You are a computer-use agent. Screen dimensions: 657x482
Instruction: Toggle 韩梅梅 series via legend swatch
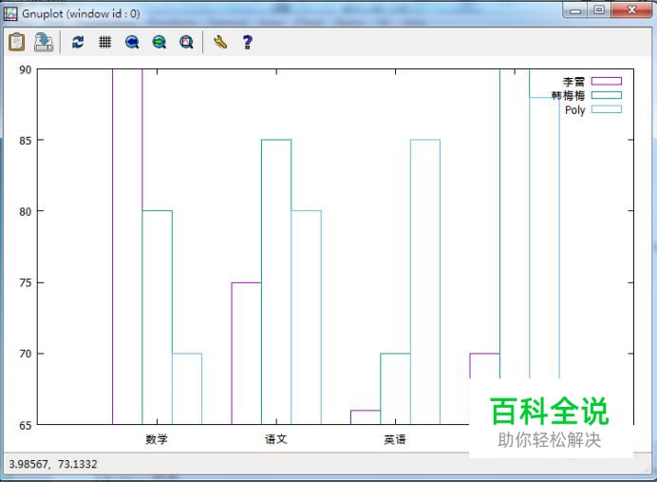607,95
